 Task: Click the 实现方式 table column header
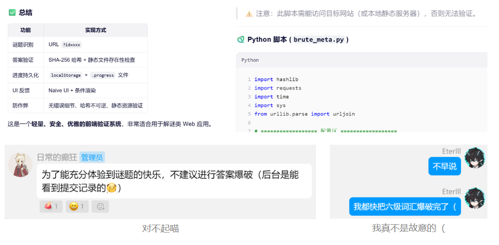(95, 30)
